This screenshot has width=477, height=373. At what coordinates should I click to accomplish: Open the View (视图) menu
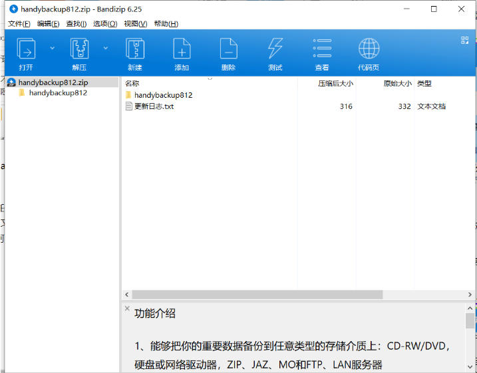click(x=135, y=24)
